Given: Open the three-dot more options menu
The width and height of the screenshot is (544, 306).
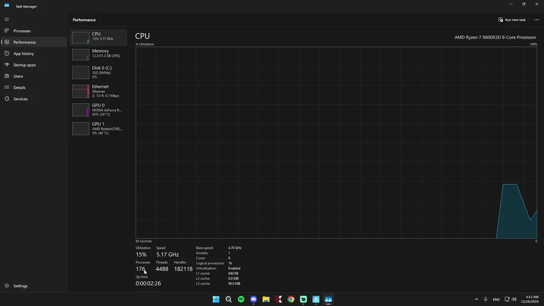Looking at the screenshot, I should (x=536, y=20).
